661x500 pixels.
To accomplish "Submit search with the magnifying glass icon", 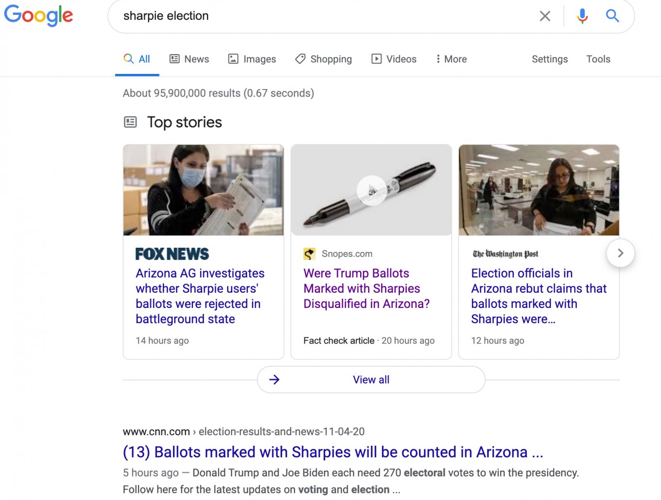I will point(612,16).
